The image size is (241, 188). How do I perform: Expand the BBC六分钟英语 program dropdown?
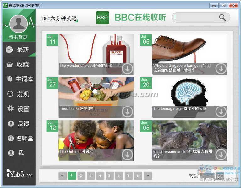pyautogui.click(x=60, y=19)
